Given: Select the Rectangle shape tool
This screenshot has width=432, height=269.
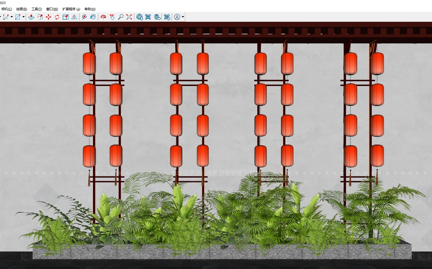Looking at the screenshot, I should point(18,17).
